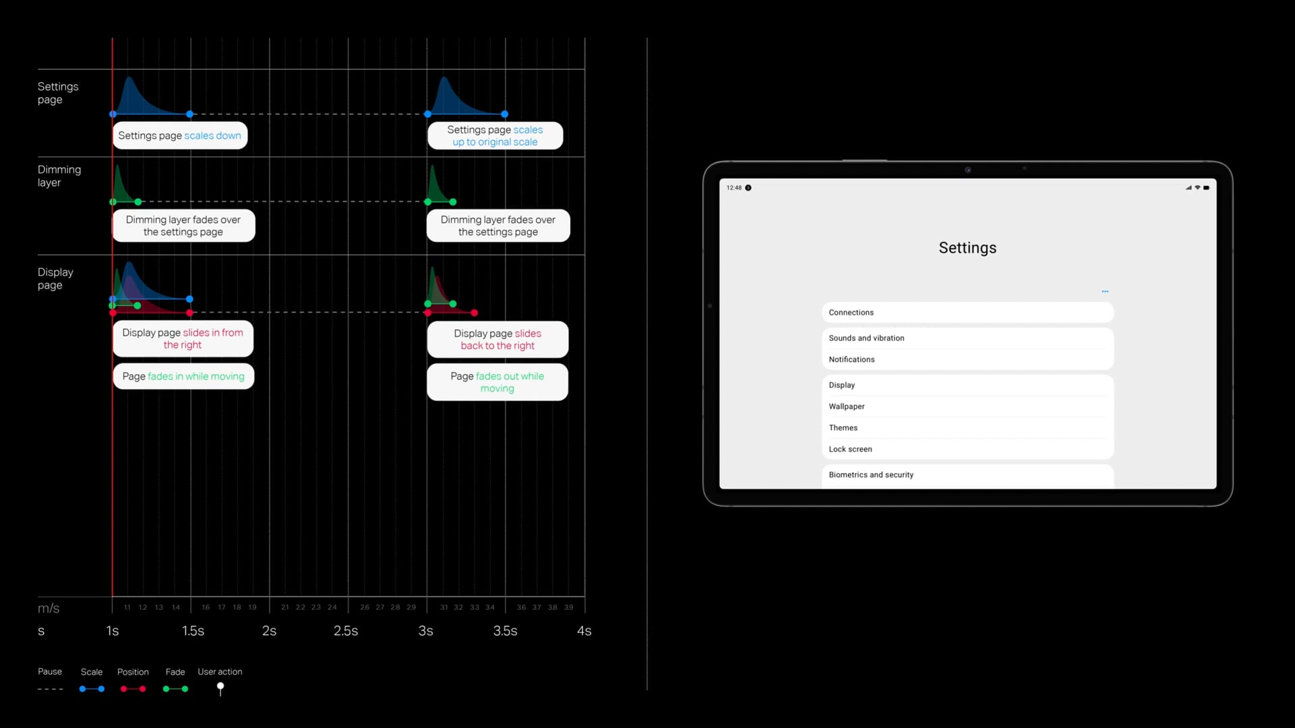The height and width of the screenshot is (728, 1295).
Task: Tap the signal strength icon in tablet status bar
Action: (1188, 188)
